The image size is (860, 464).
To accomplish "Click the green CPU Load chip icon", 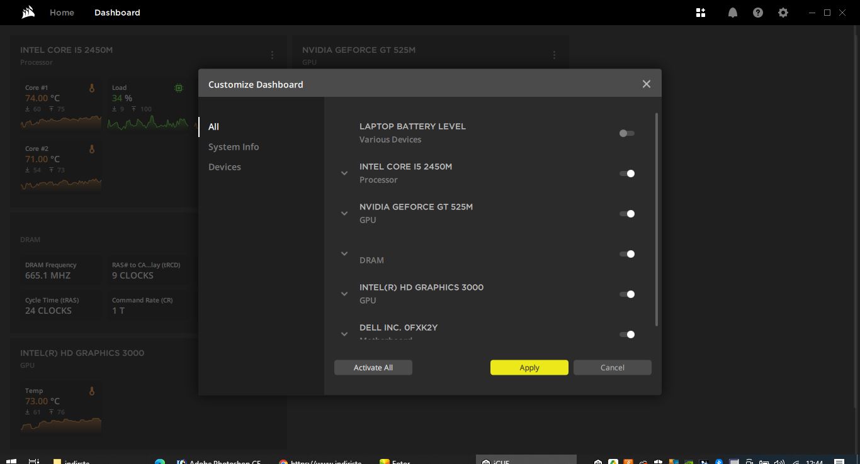I will coord(179,89).
